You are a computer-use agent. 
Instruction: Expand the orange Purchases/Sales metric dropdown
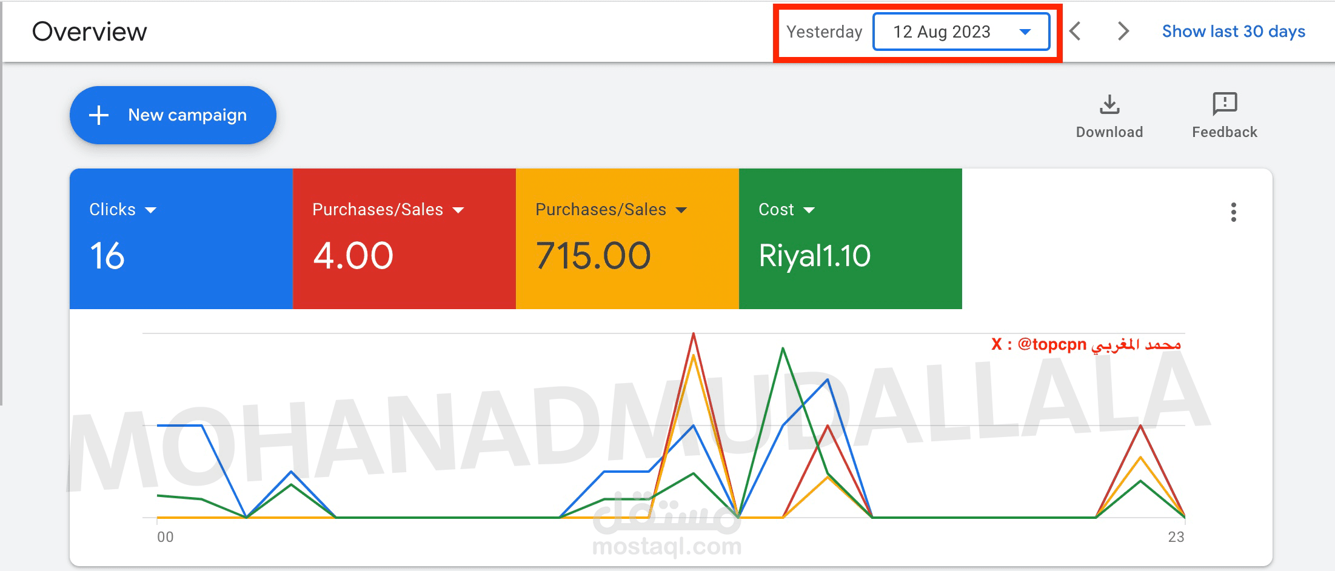pos(681,210)
